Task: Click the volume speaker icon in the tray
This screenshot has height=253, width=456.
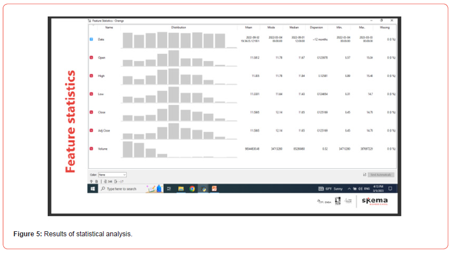Action: click(360, 189)
